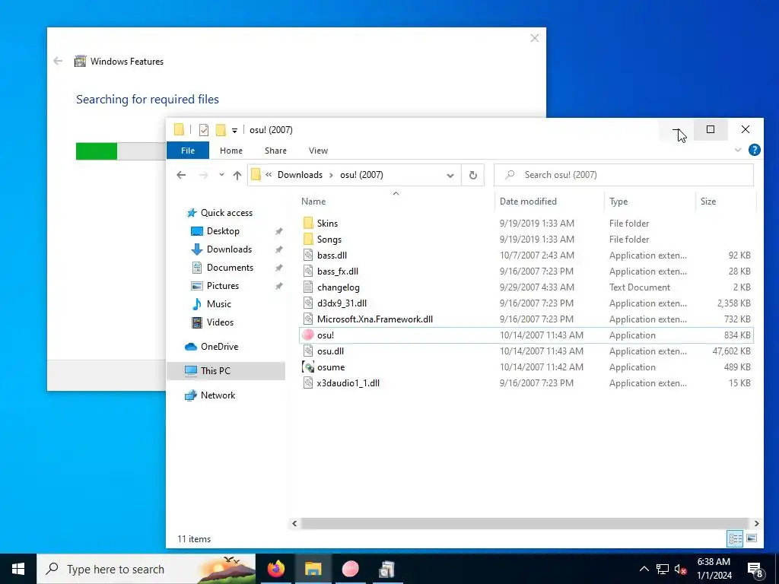Click osu! (2007) in the address bar path
779x584 pixels.
point(361,175)
